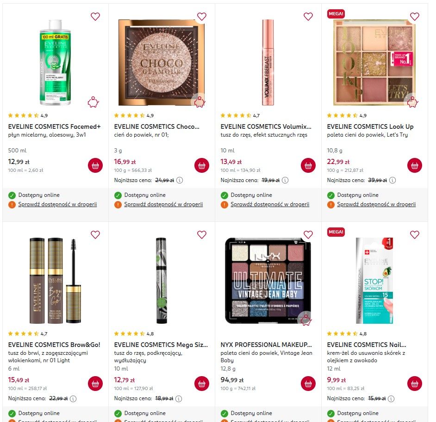Check drugstore availability for Look Up palette
Image resolution: width=436 pixels, height=422 pixels.
click(376, 204)
